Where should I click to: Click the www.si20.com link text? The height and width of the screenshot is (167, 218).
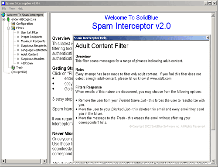[x=161, y=78]
